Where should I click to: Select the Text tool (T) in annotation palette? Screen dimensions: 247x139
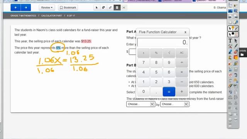230,41
